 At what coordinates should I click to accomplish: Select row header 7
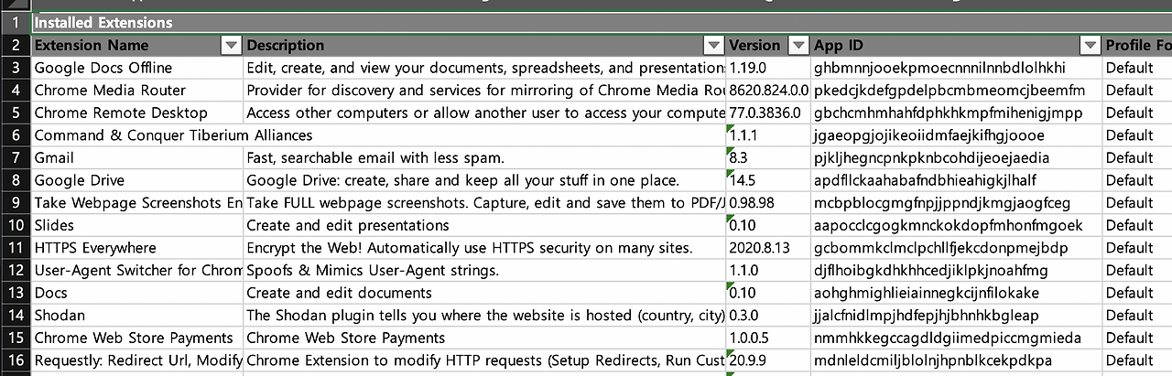16,157
